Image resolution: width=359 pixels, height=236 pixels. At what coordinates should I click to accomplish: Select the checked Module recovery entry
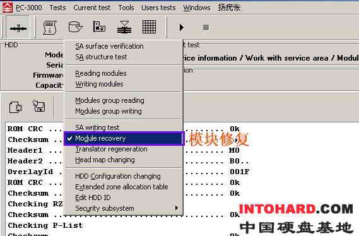(x=124, y=138)
